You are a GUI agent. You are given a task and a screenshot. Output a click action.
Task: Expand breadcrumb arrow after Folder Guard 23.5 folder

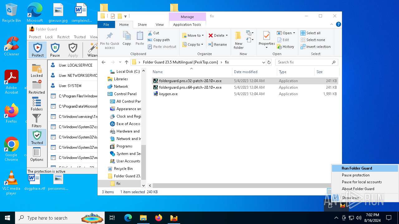pyautogui.click(x=222, y=62)
